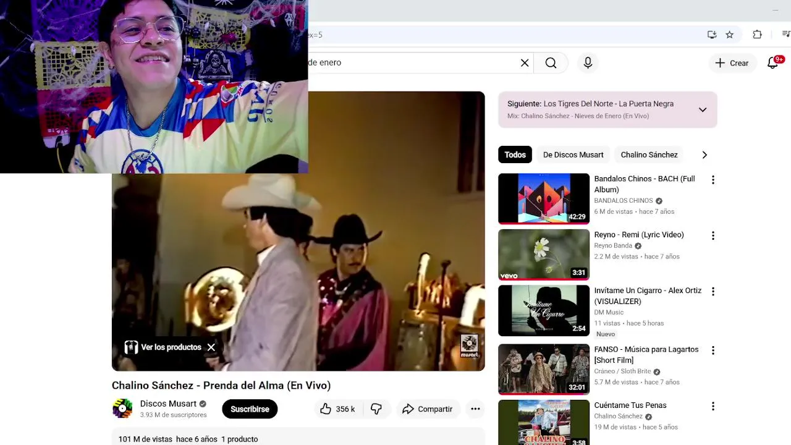The image size is (791, 445).
Task: Click Bandalos Chinos BACH Full Album title
Action: [x=645, y=184]
